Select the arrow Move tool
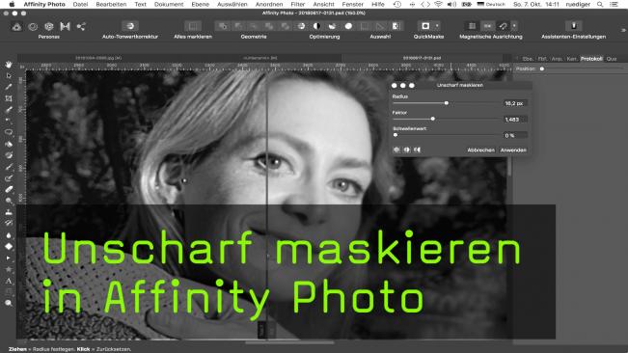 pyautogui.click(x=9, y=75)
